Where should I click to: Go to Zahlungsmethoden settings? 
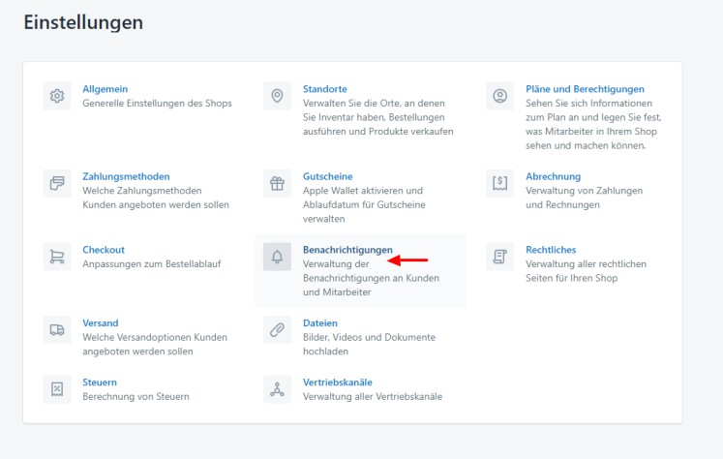[126, 176]
